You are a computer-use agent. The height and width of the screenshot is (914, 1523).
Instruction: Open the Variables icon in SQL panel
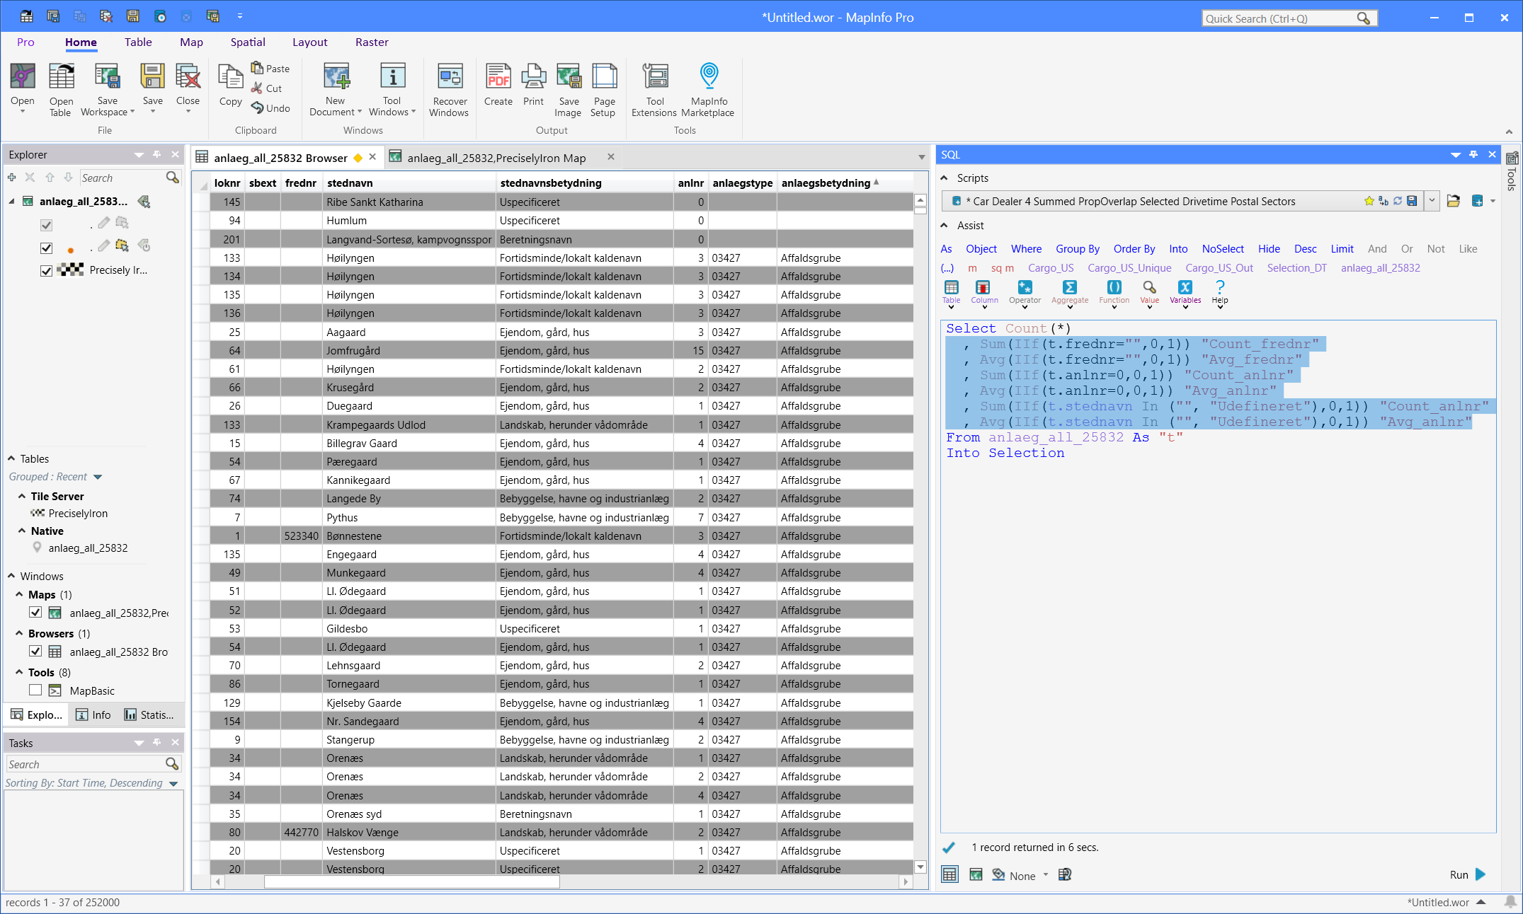[x=1185, y=287]
